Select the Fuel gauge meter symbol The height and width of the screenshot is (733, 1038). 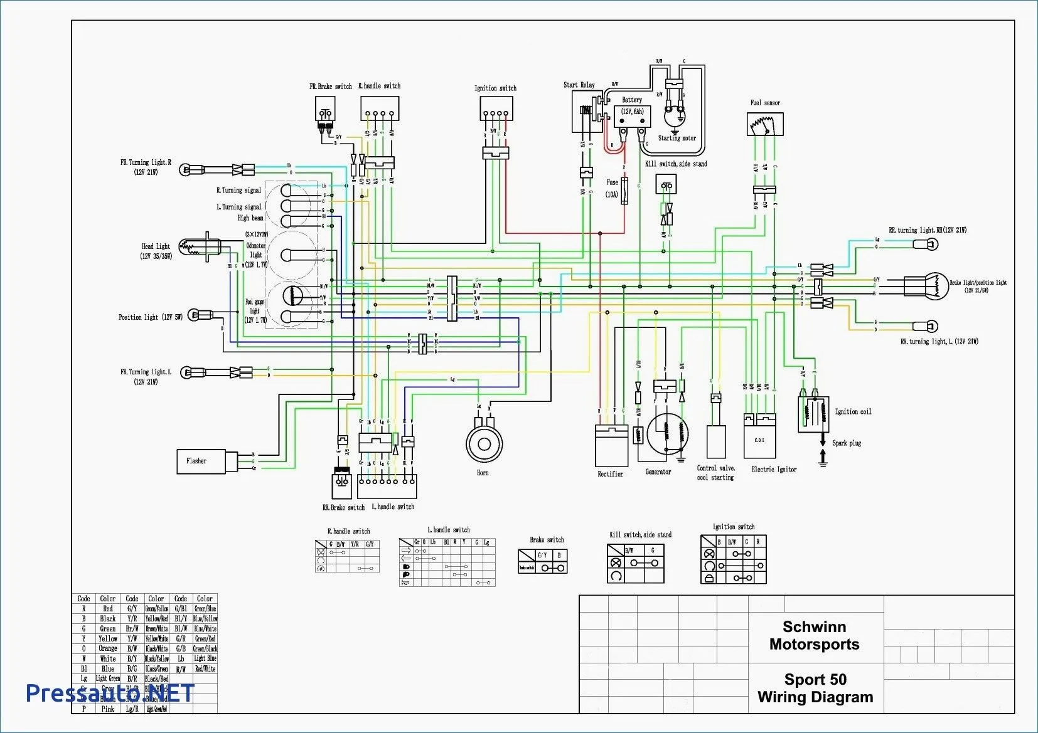point(292,295)
